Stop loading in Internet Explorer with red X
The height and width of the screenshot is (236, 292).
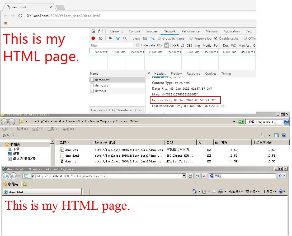point(204,176)
